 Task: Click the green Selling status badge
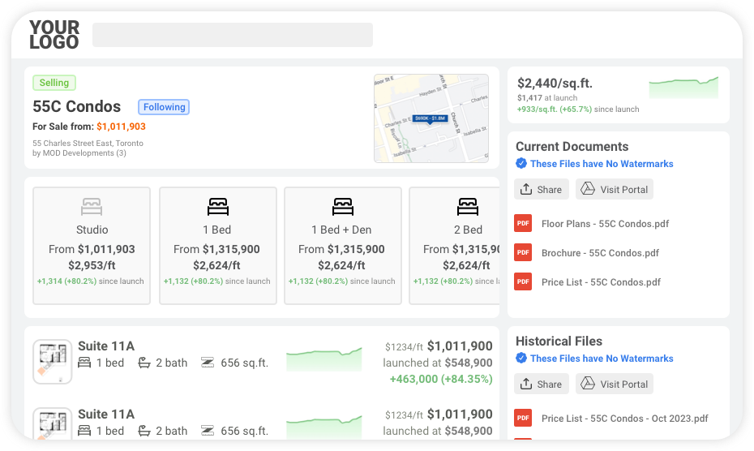coord(54,83)
